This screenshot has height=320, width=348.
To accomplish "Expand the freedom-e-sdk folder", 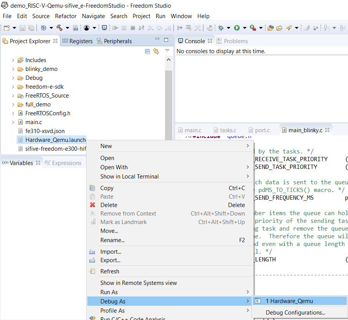I will click(13, 87).
